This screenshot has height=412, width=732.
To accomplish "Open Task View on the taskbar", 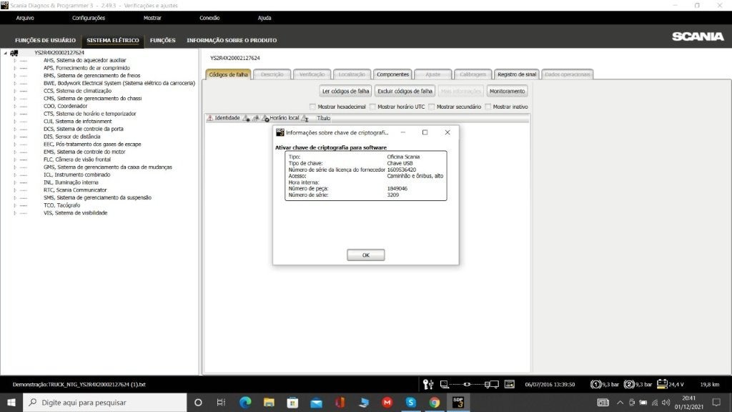I will click(x=222, y=402).
